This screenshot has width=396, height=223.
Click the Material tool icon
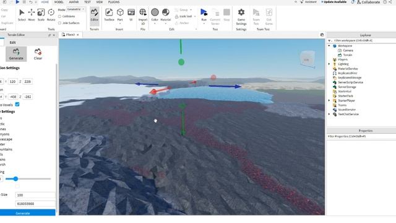coord(166,12)
